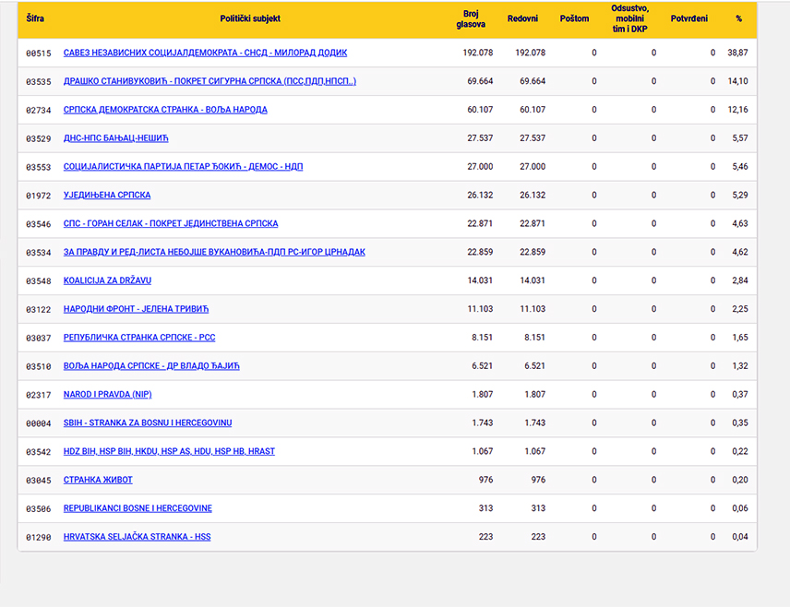Click СПС - ГОРАН СЕЛАК link

171,223
